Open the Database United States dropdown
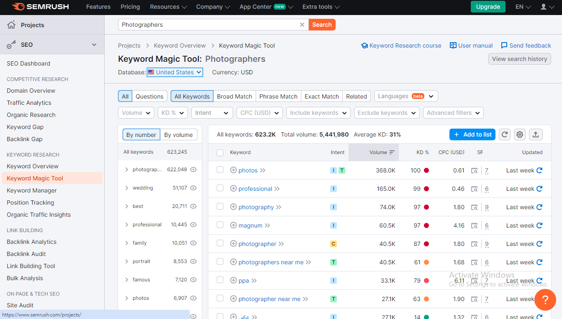562x319 pixels. tap(175, 72)
